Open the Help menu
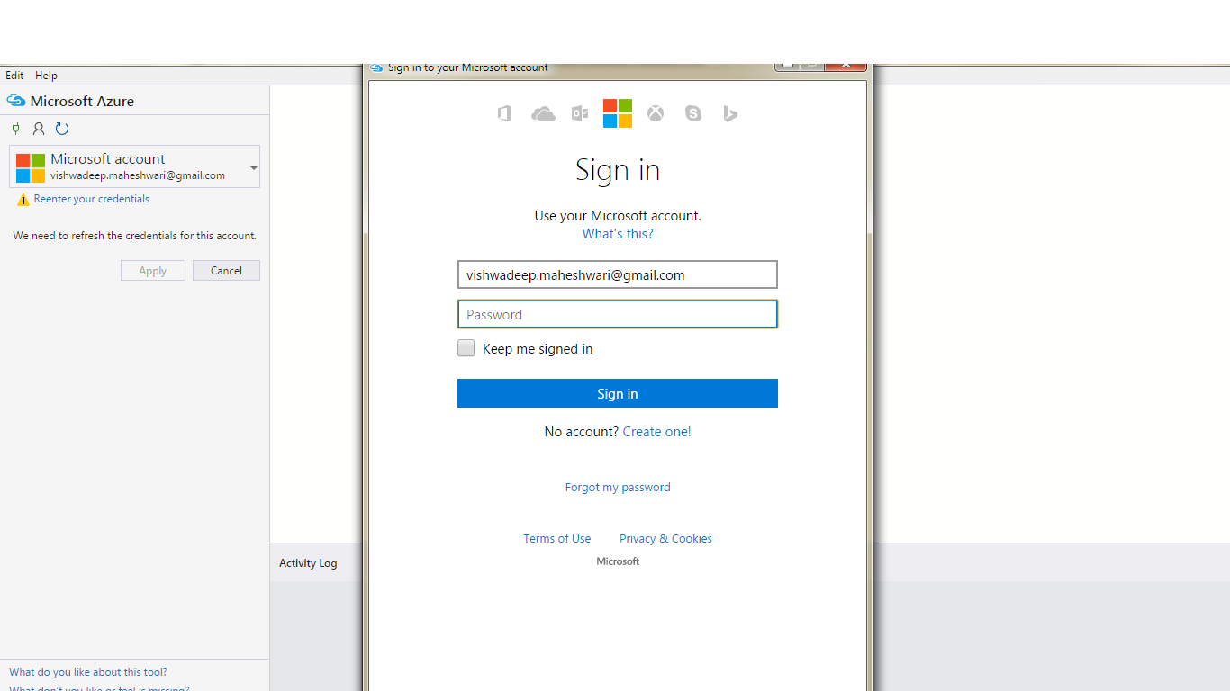The width and height of the screenshot is (1230, 691). [x=46, y=76]
